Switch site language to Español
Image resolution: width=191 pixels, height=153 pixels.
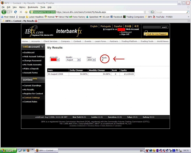118,26
